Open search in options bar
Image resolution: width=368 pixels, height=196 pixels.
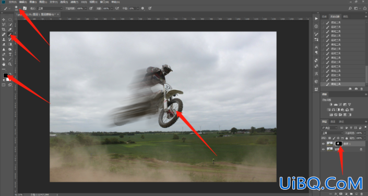(350, 8)
